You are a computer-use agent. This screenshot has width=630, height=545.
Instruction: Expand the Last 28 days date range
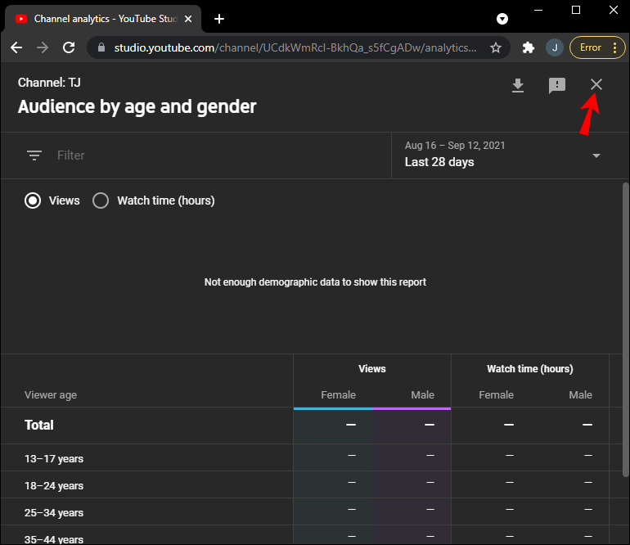click(596, 155)
